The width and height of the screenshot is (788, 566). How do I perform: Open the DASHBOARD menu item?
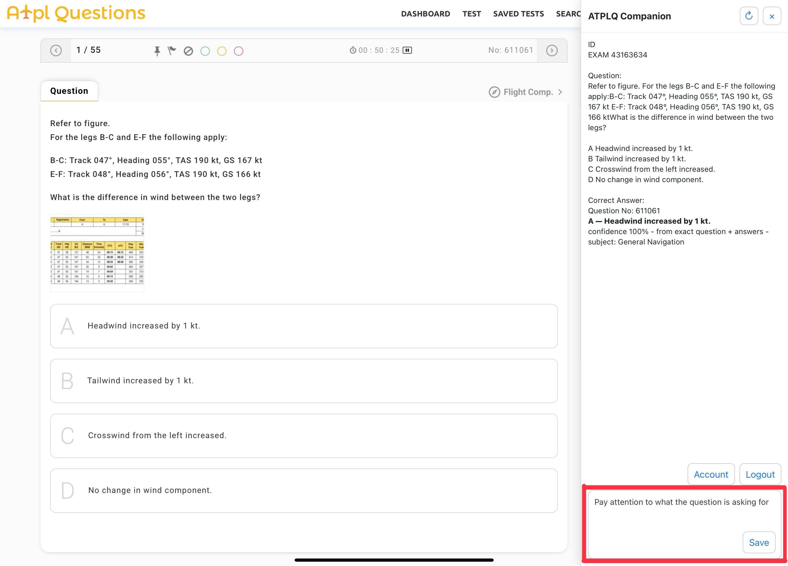[x=425, y=14]
